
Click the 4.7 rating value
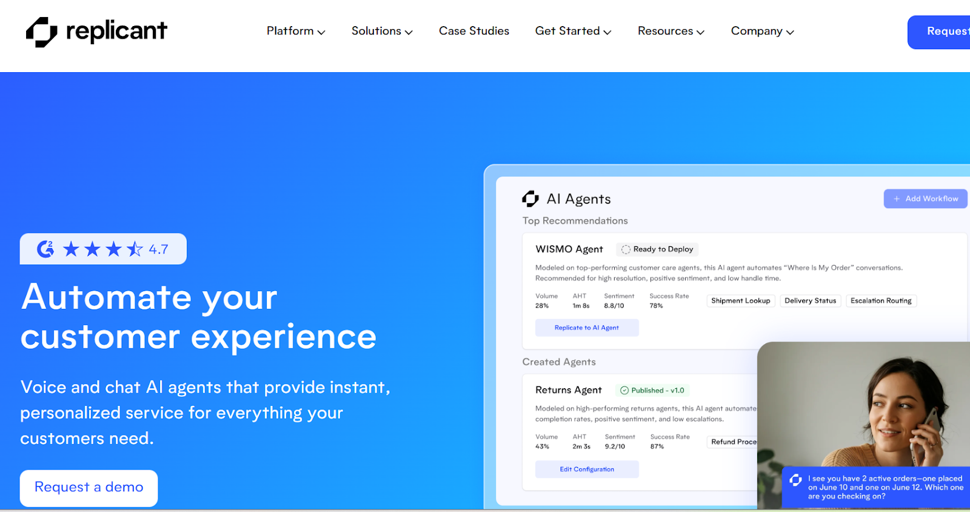(159, 249)
